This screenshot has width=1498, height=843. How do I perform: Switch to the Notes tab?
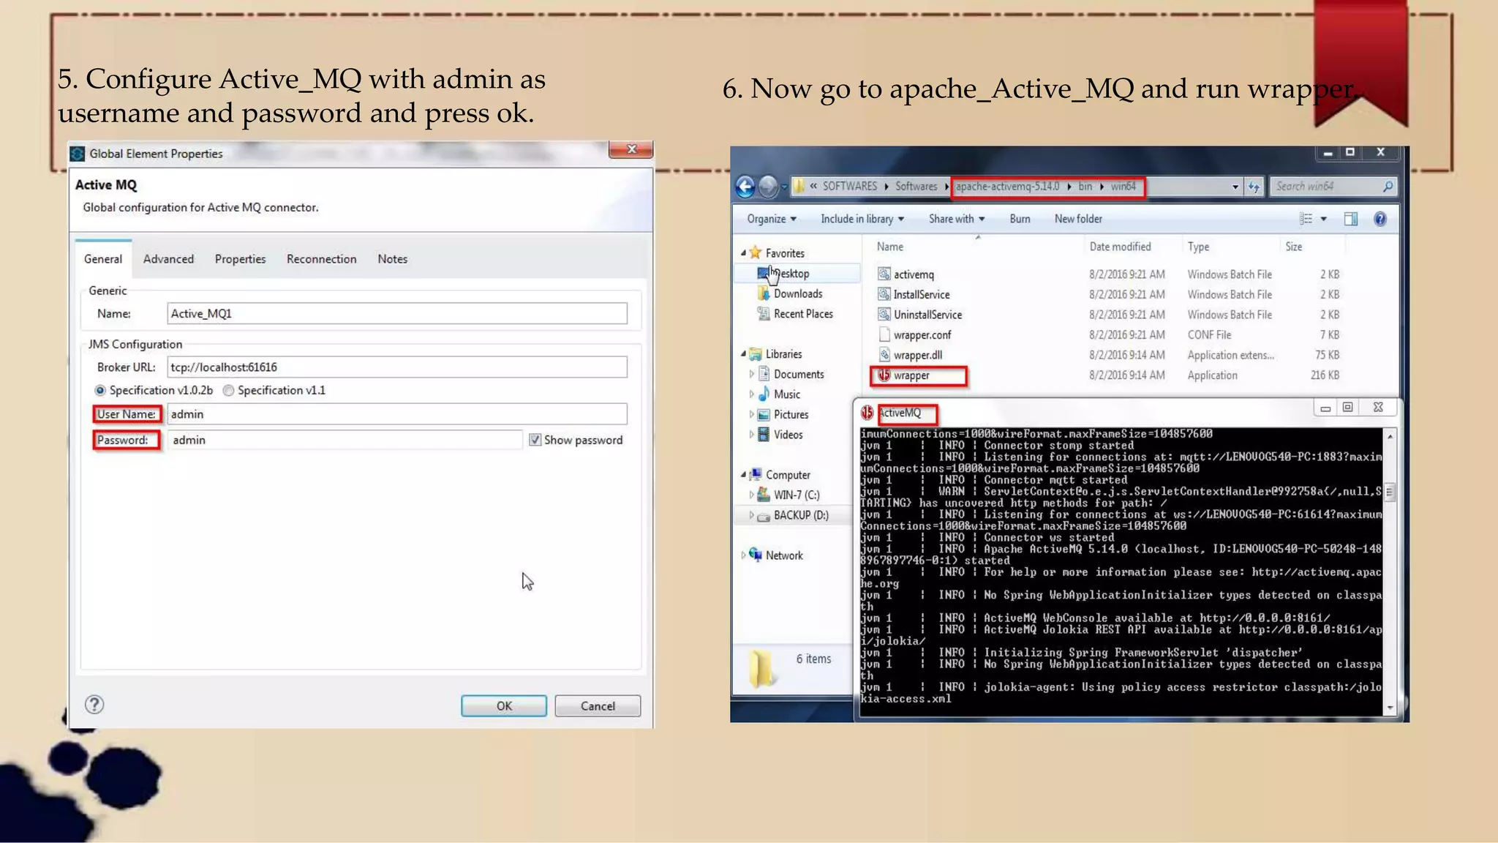pyautogui.click(x=392, y=259)
